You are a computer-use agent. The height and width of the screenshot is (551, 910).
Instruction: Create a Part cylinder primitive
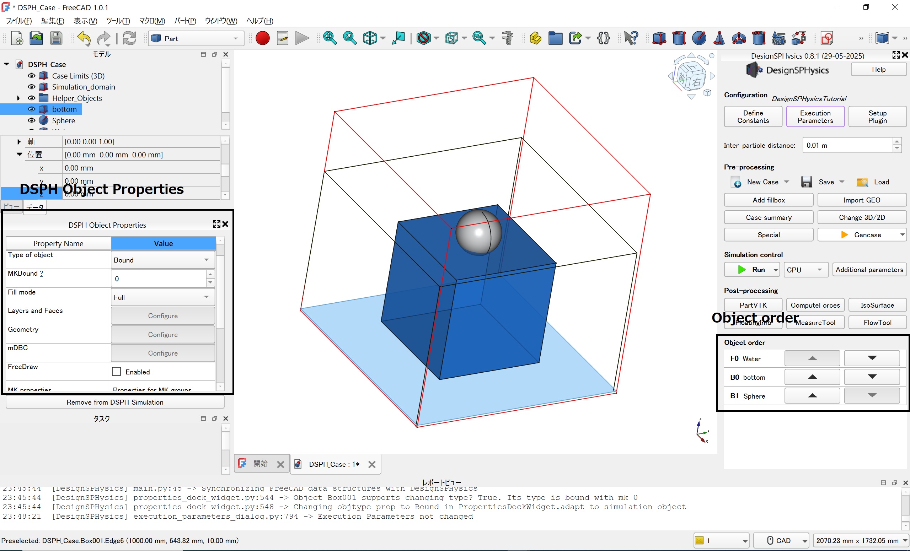click(679, 38)
